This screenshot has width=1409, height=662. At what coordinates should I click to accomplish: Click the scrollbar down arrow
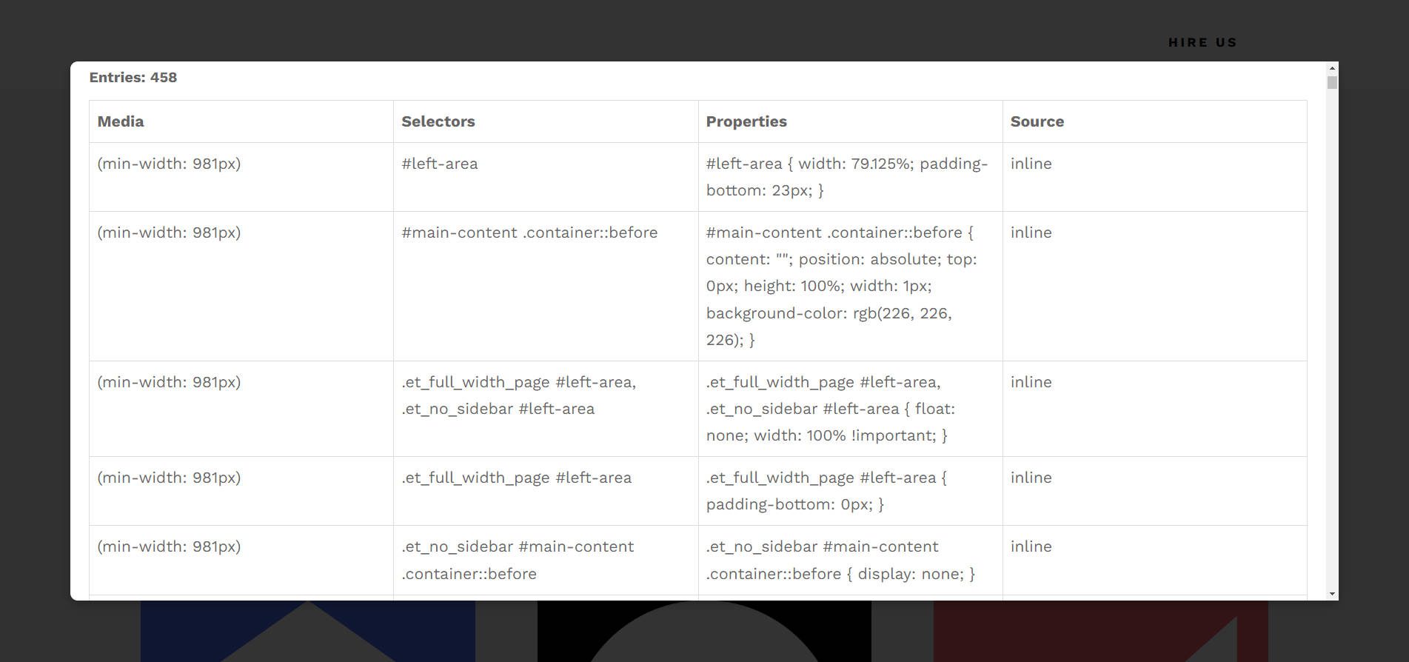pos(1331,592)
